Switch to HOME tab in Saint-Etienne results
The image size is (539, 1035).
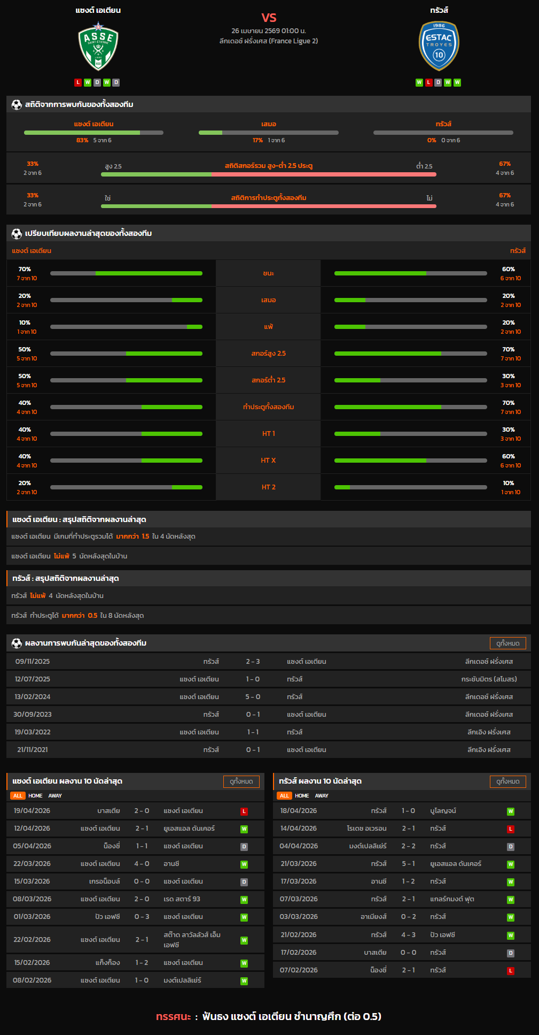[x=35, y=796]
